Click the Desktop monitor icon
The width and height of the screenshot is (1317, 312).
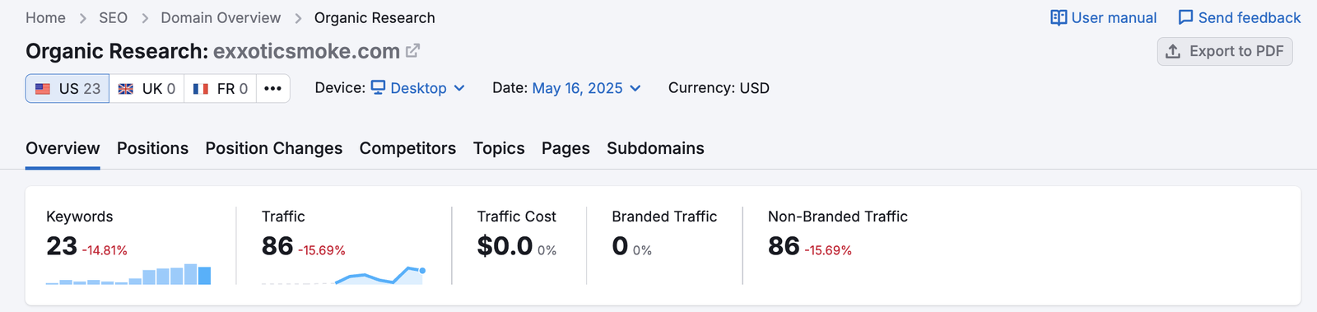(378, 87)
